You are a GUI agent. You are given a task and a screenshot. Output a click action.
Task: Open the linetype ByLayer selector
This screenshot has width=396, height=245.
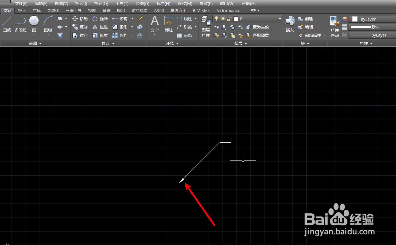372,35
